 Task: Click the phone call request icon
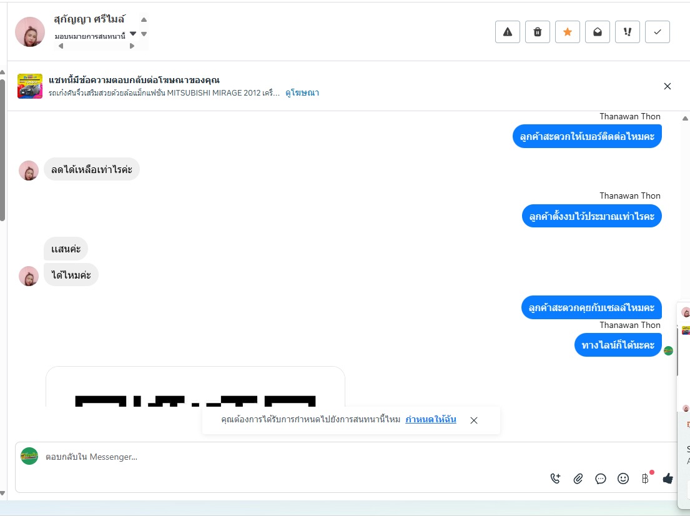click(x=555, y=478)
